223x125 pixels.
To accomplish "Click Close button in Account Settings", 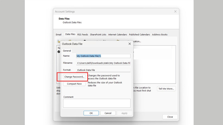I will tap(170, 117).
